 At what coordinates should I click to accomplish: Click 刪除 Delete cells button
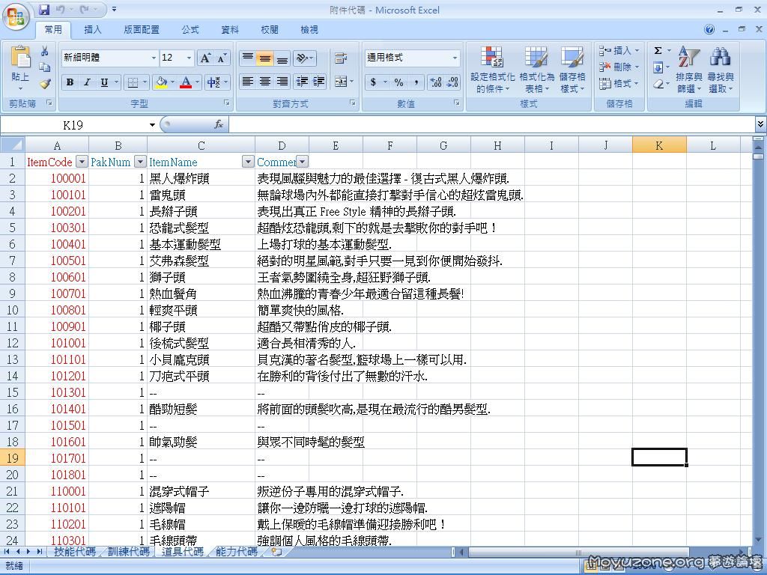pyautogui.click(x=619, y=67)
